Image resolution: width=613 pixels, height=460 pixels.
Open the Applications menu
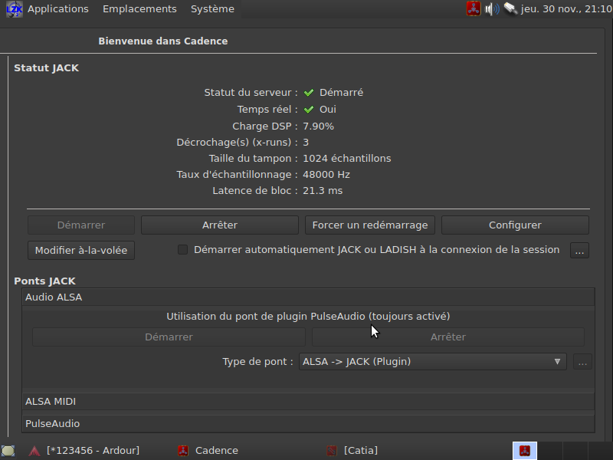(x=58, y=9)
